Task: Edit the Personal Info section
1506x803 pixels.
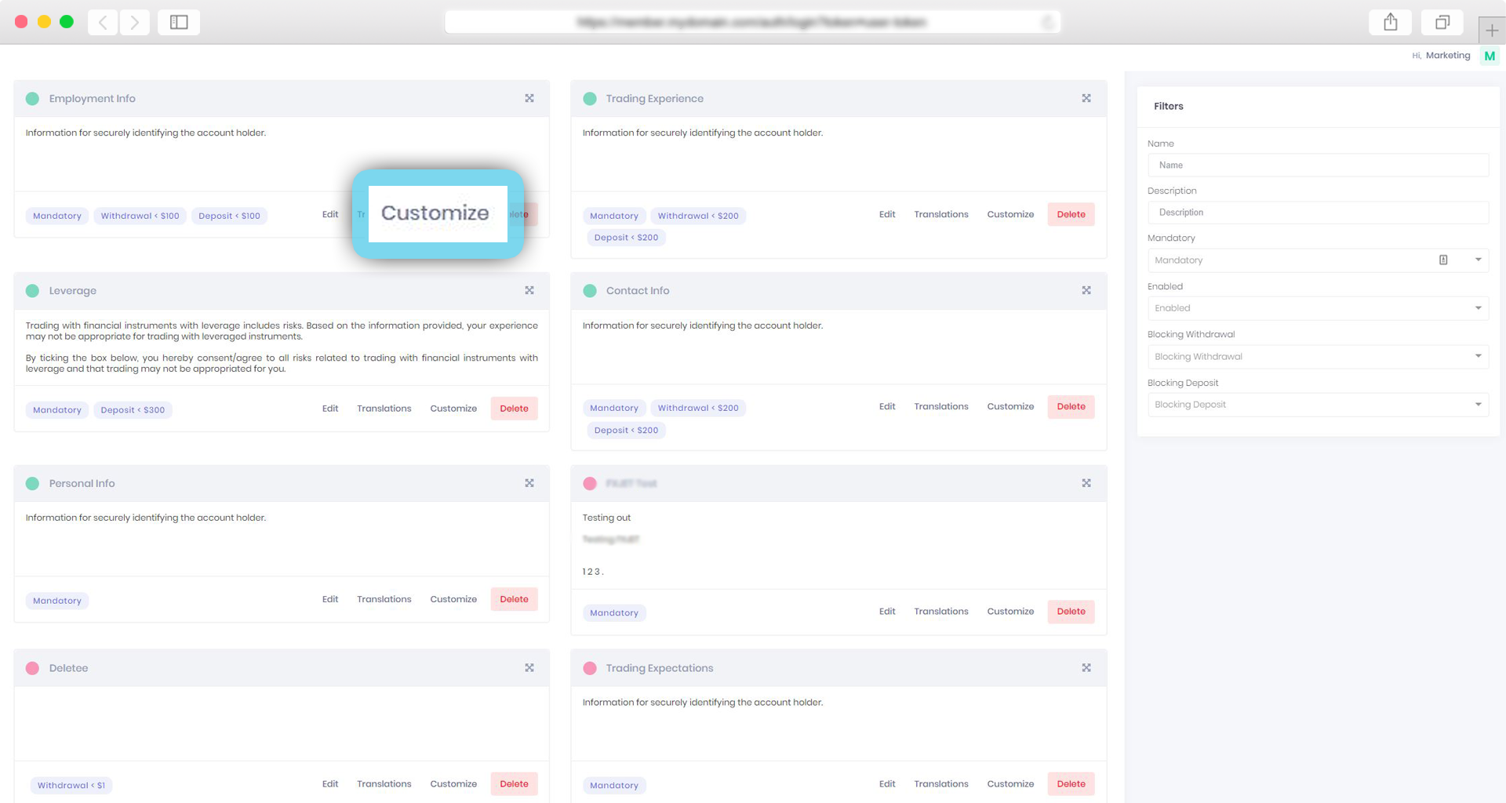Action: 330,600
